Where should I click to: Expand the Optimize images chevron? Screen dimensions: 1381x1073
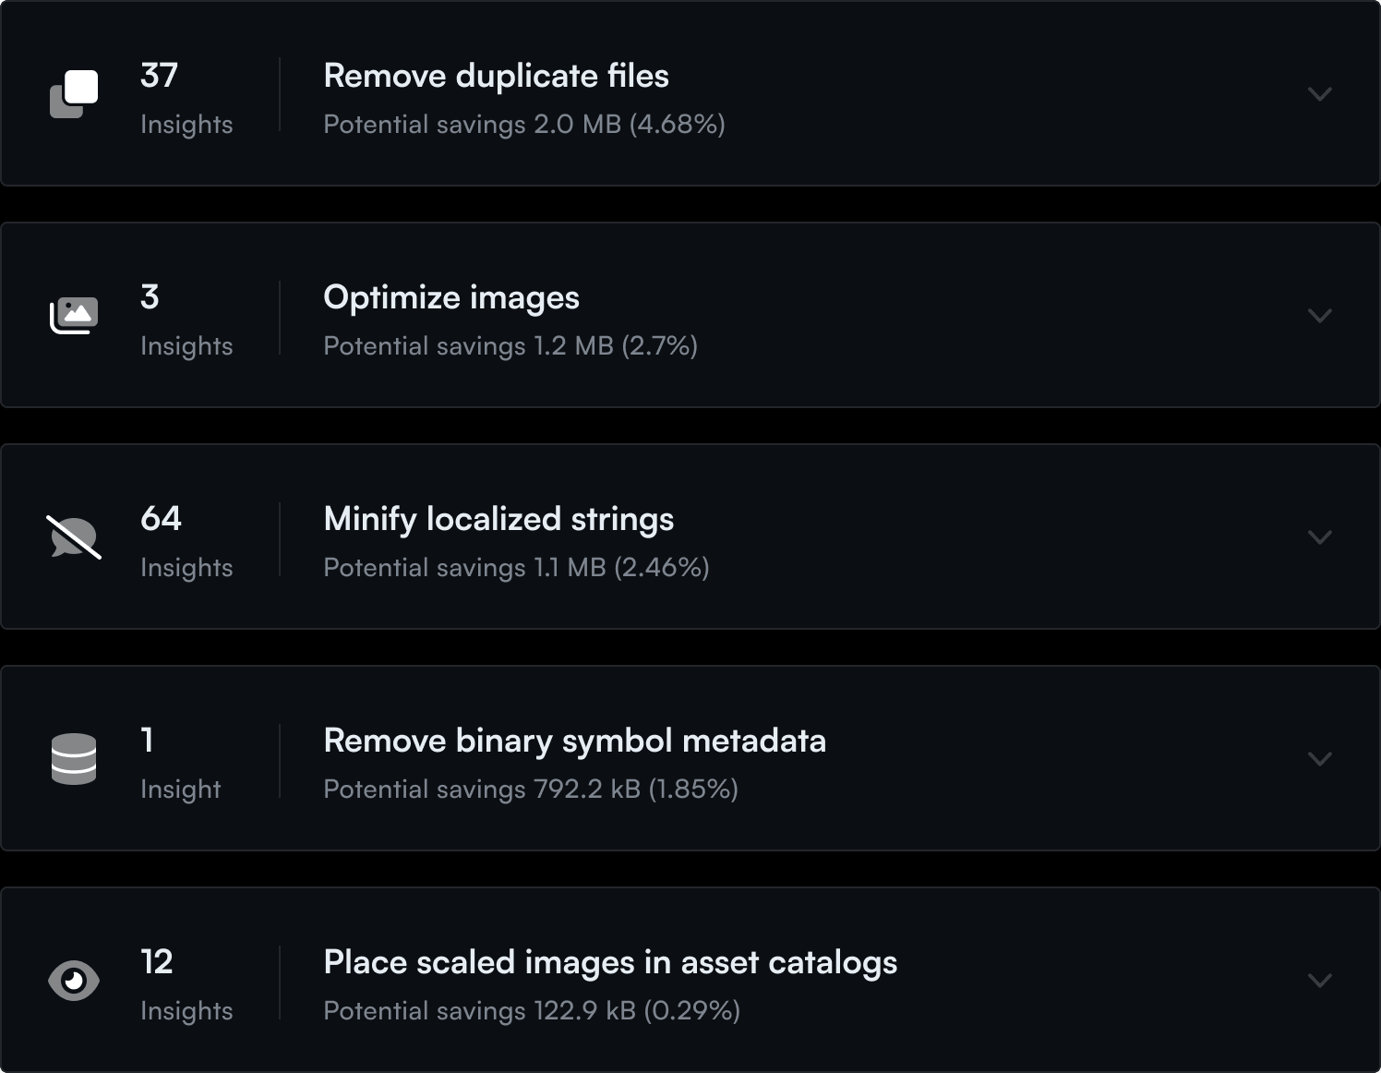pyautogui.click(x=1320, y=316)
